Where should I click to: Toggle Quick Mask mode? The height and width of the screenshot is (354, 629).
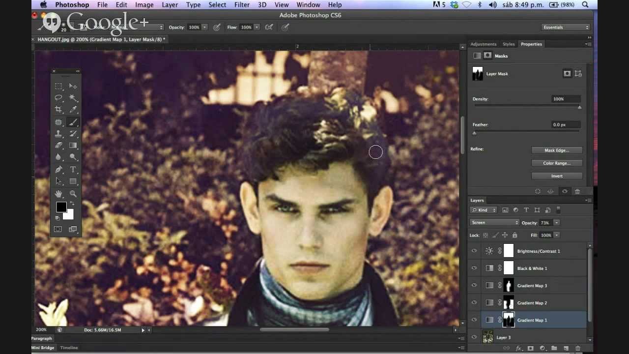[58, 229]
